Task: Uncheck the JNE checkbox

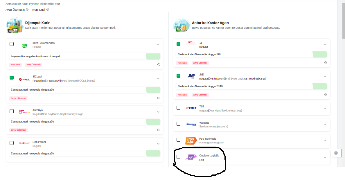Action: click(x=178, y=76)
